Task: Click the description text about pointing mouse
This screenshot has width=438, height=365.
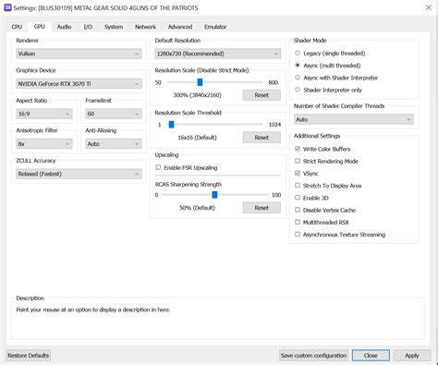Action: (x=93, y=310)
